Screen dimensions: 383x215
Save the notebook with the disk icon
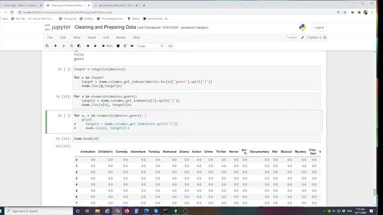[47, 46]
